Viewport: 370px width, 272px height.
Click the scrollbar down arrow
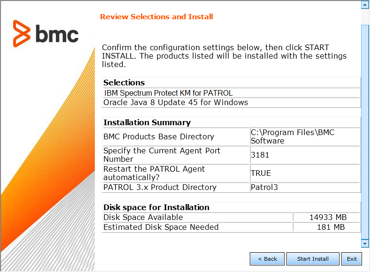pyautogui.click(x=365, y=244)
